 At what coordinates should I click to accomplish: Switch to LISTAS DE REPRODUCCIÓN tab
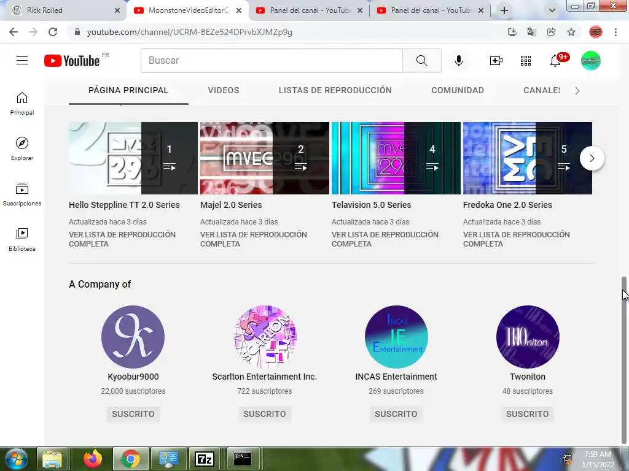(x=335, y=91)
